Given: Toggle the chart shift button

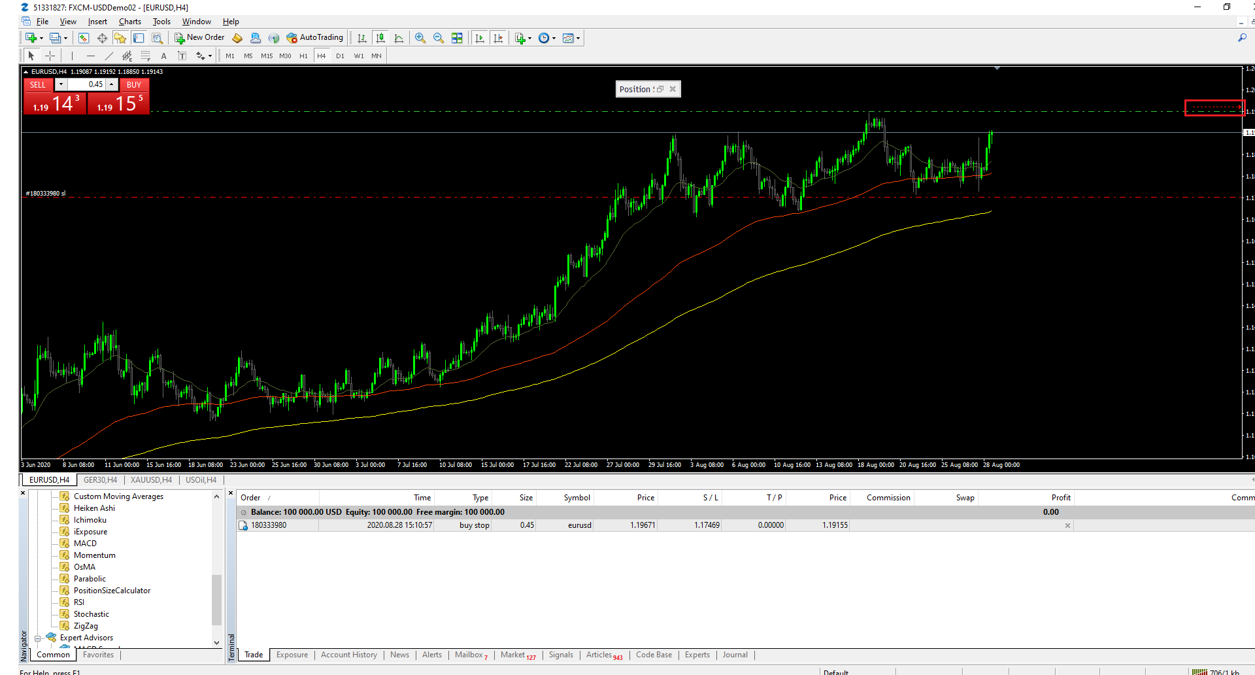Looking at the screenshot, I should point(498,38).
